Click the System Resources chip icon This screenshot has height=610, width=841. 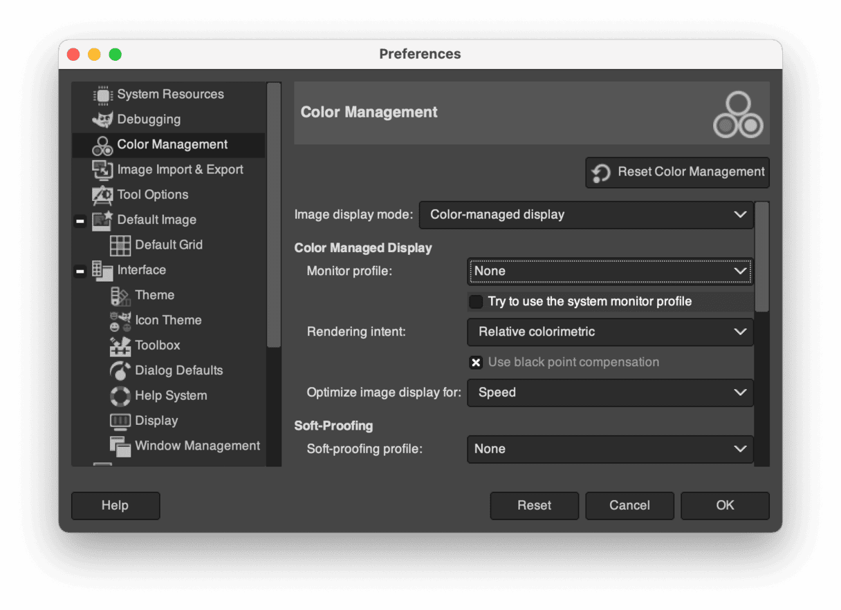(x=102, y=95)
